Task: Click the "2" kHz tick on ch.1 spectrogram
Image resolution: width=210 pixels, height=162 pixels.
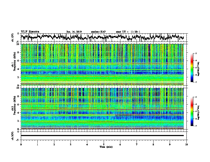Action: coord(18,77)
